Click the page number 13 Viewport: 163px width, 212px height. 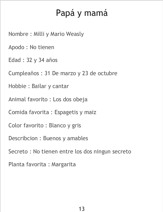tap(82, 209)
